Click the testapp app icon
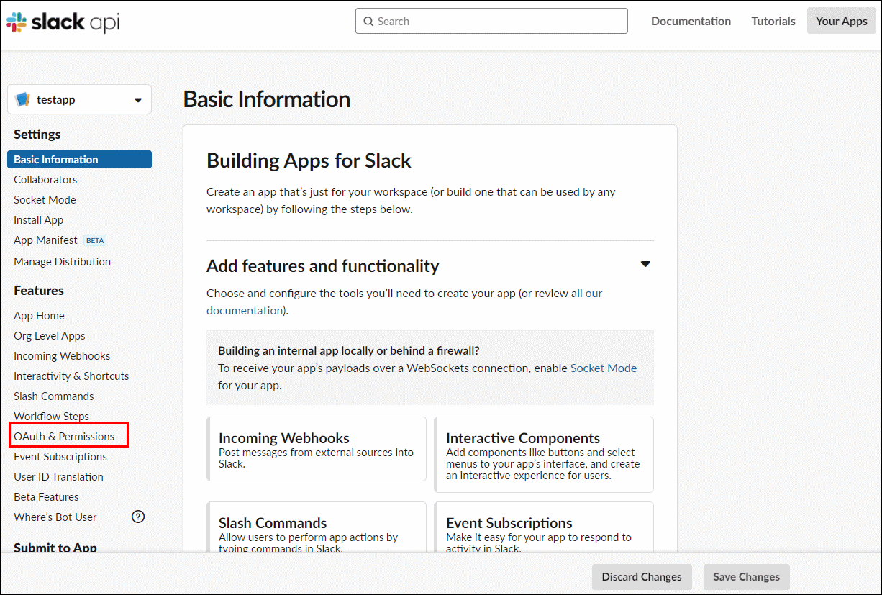 pos(23,99)
